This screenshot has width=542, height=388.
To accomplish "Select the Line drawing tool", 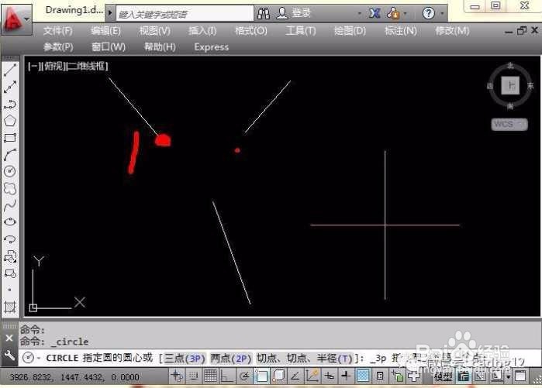I will (x=10, y=70).
